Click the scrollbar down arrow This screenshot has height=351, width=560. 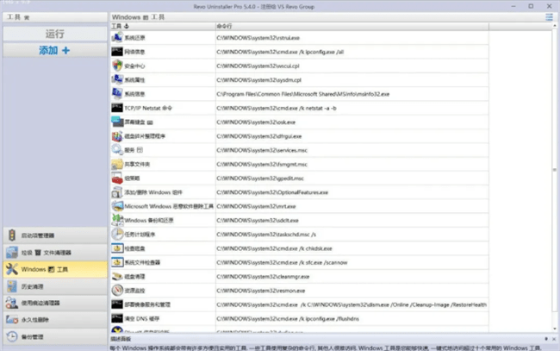pyautogui.click(x=555, y=329)
